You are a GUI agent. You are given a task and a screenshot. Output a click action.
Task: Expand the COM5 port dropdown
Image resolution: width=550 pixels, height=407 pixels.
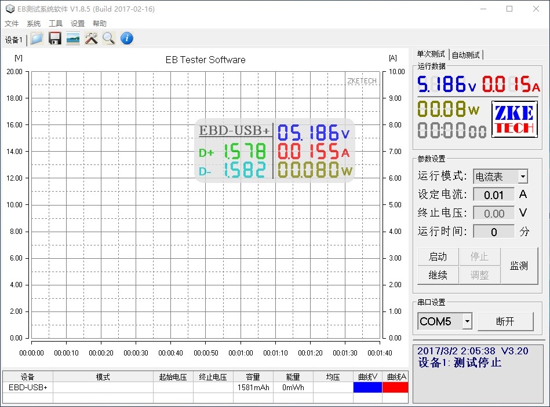tap(467, 321)
